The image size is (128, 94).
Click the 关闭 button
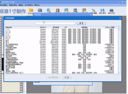click(x=67, y=77)
